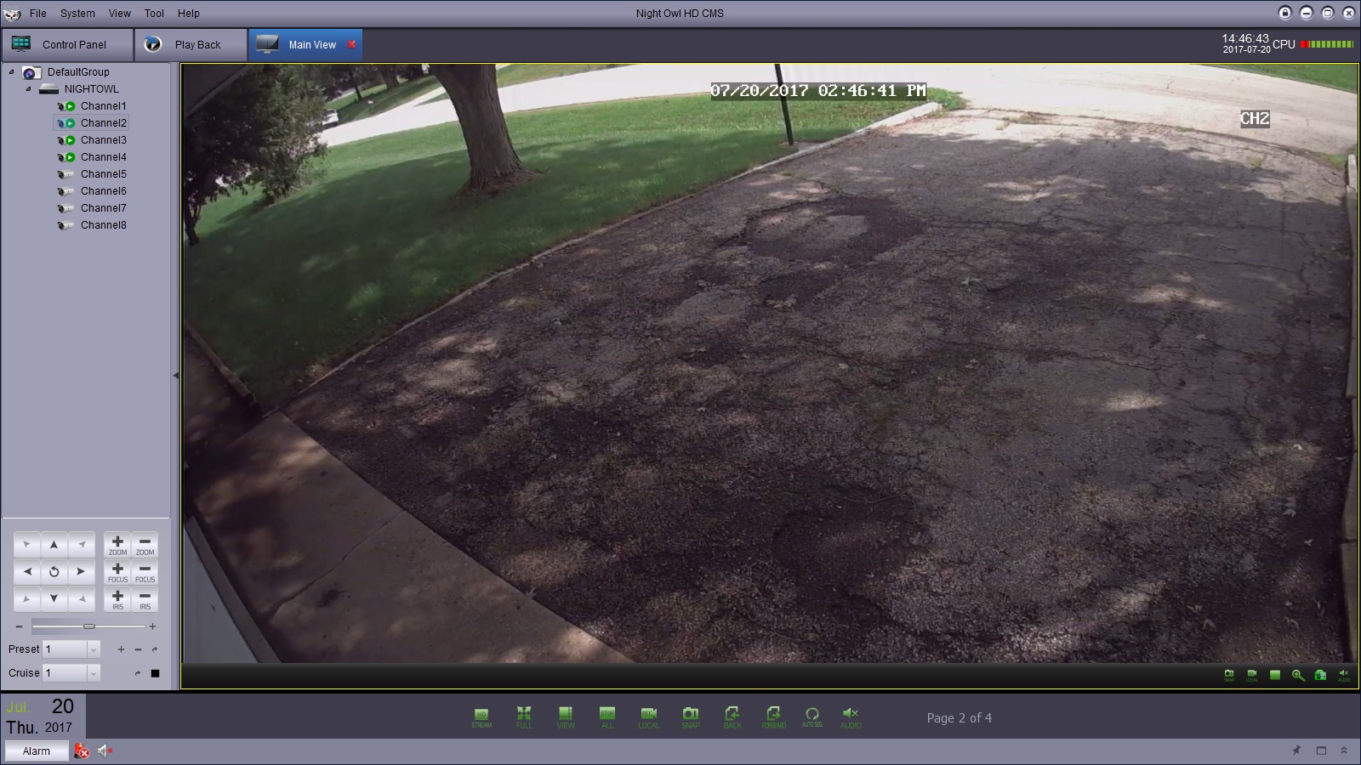Switch to the Play Back tab
This screenshot has width=1361, height=765.
pyautogui.click(x=191, y=45)
